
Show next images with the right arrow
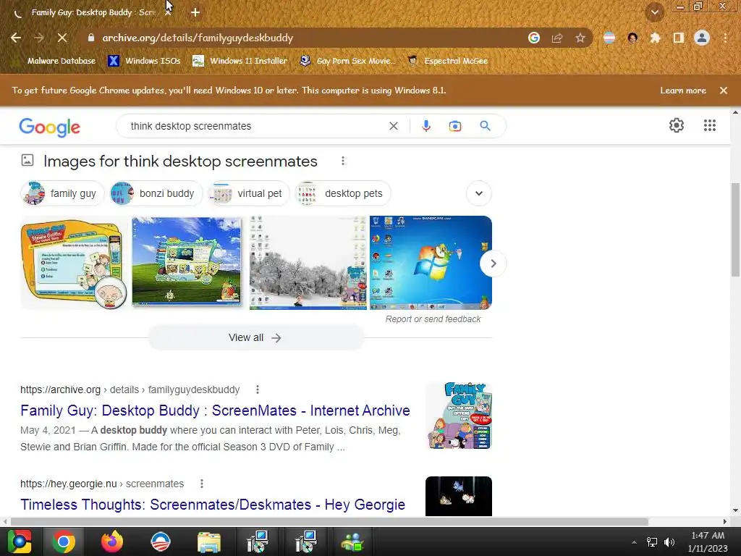click(x=493, y=264)
